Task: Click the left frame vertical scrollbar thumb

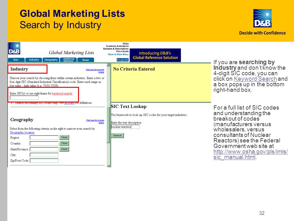Action: pos(108,125)
